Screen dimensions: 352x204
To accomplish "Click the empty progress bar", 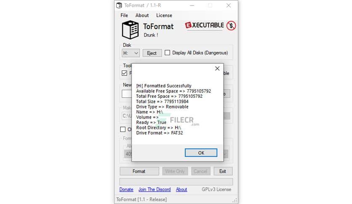I will 176,182.
